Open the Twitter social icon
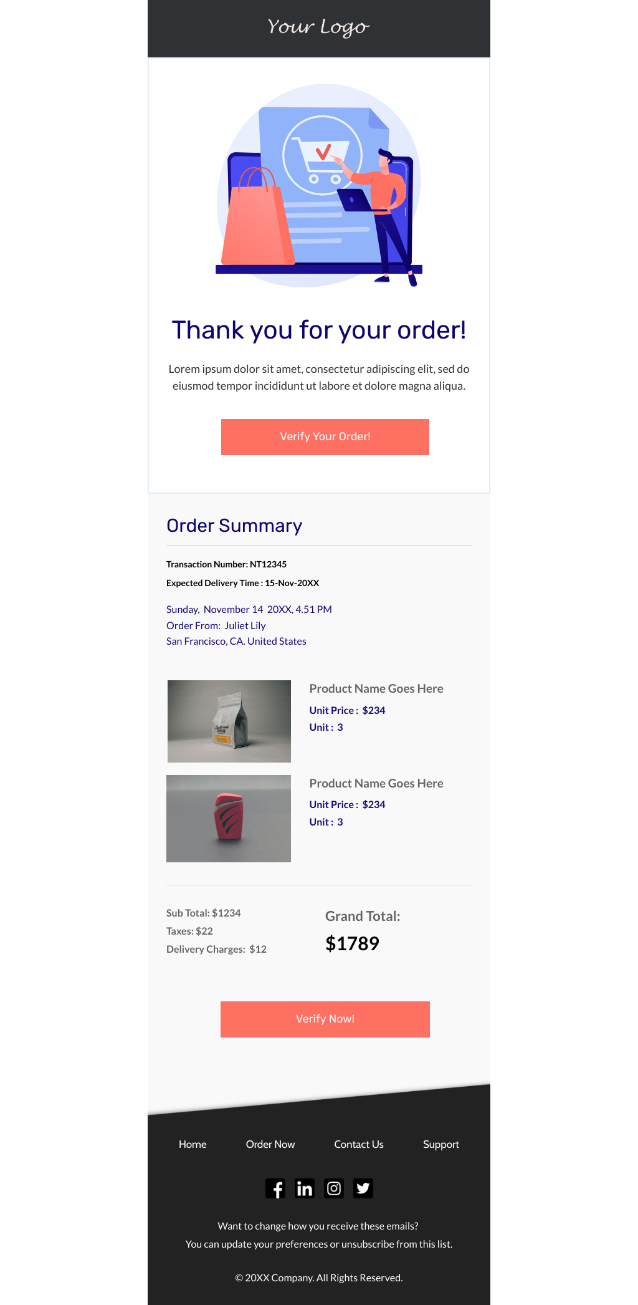This screenshot has height=1305, width=638. pyautogui.click(x=363, y=1188)
